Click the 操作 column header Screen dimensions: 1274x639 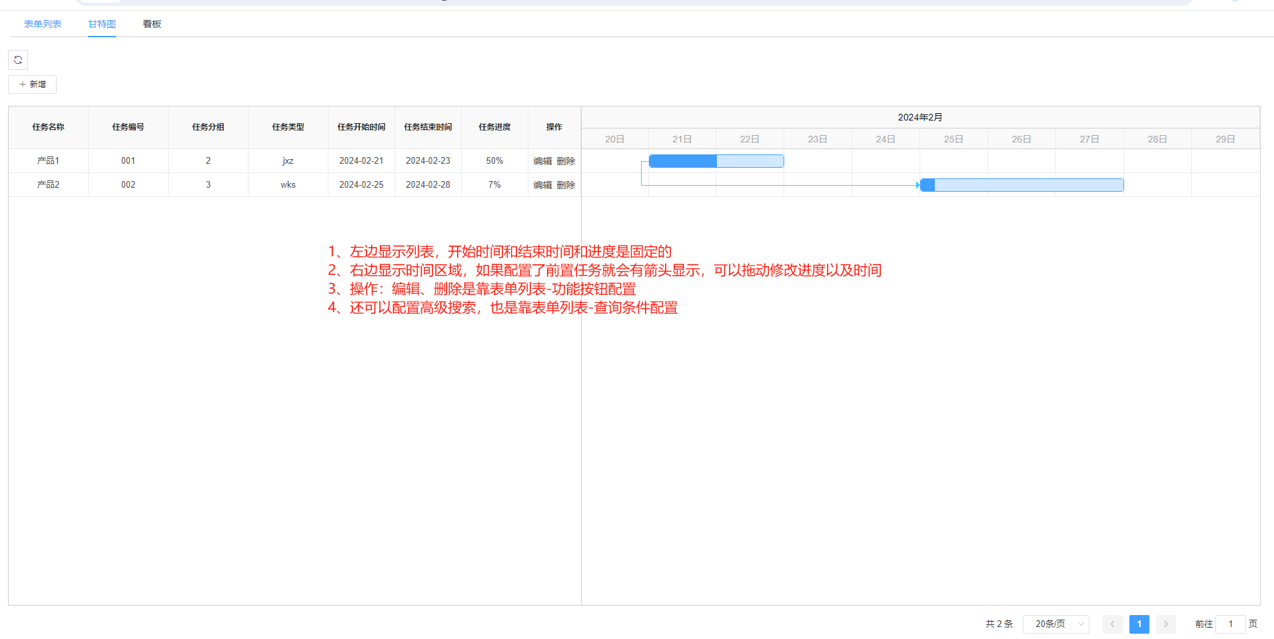(554, 127)
